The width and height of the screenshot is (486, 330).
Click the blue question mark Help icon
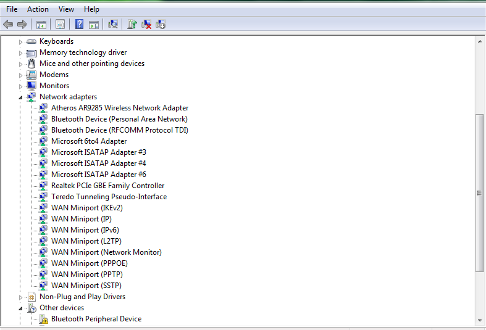(79, 24)
